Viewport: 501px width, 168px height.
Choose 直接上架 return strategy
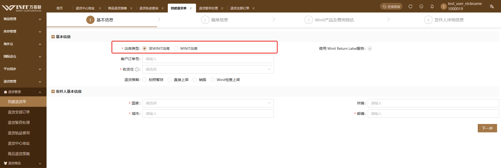point(170,80)
